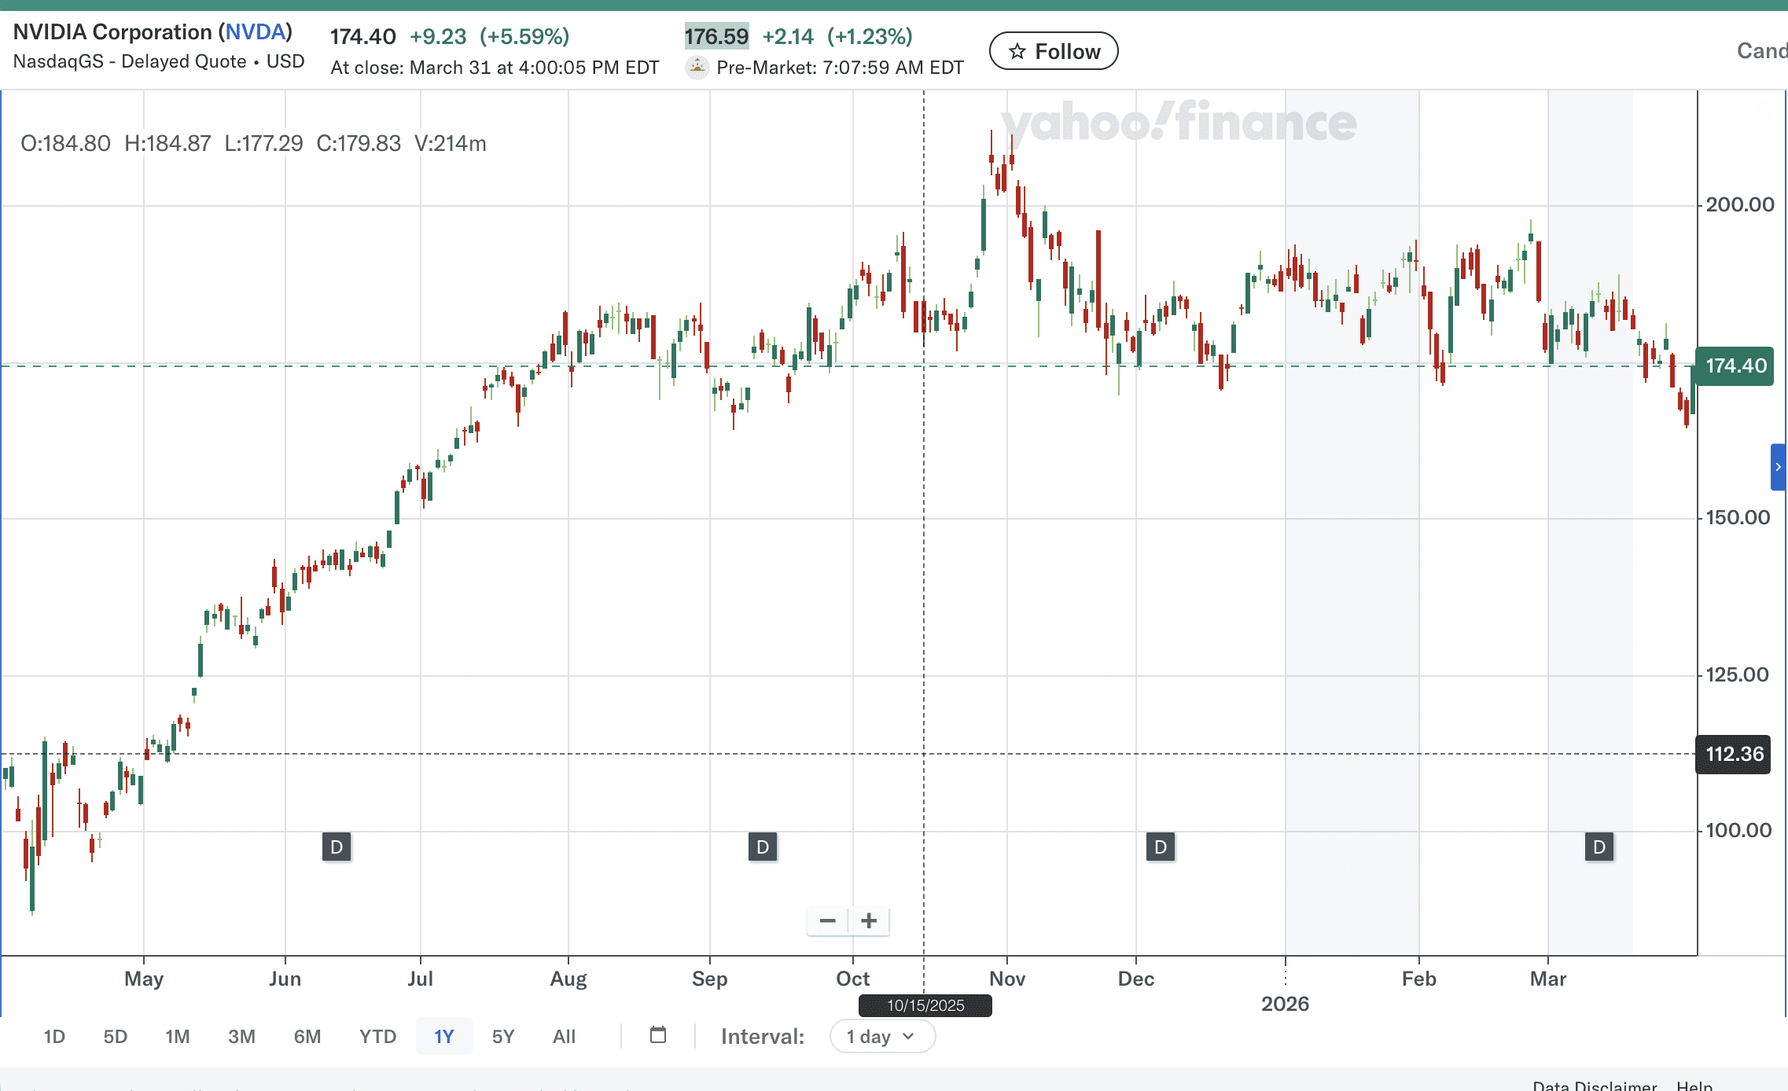The image size is (1788, 1091).
Task: Open the chart type dropdown at top right
Action: point(1761,51)
